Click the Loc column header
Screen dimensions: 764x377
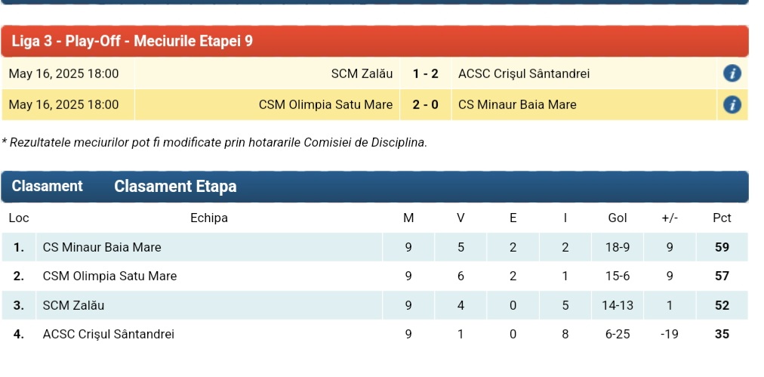tap(19, 218)
